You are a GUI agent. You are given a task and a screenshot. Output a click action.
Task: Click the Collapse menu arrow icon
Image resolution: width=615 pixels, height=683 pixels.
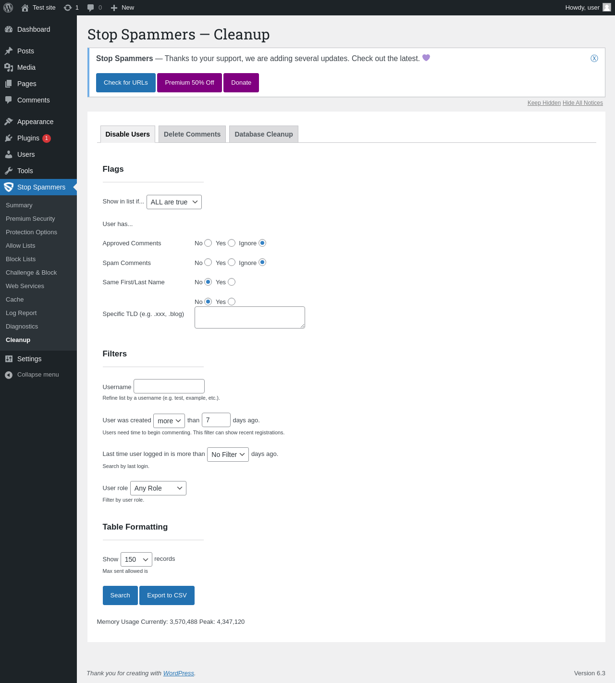click(9, 375)
